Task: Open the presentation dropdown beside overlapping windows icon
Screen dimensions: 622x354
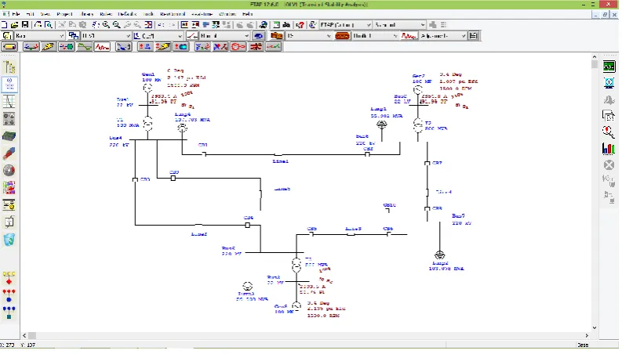Action: [x=106, y=36]
